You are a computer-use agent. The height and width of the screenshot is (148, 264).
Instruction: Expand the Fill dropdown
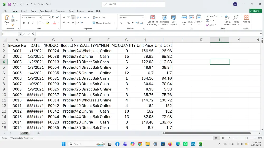(210, 21)
